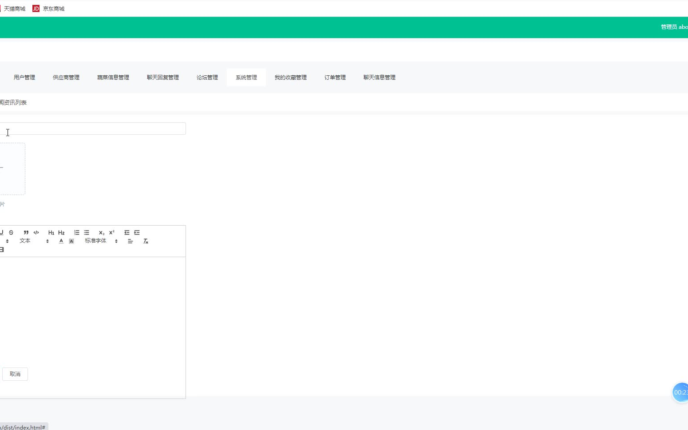Select the 系统管理 menu tab
This screenshot has width=688, height=430.
246,78
